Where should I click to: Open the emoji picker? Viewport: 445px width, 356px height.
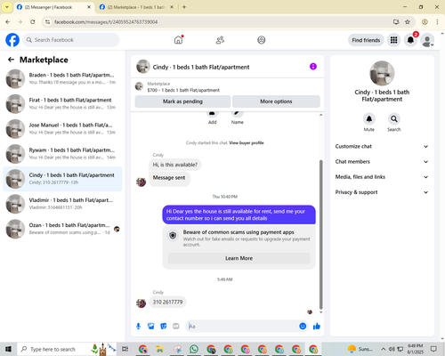point(303,327)
